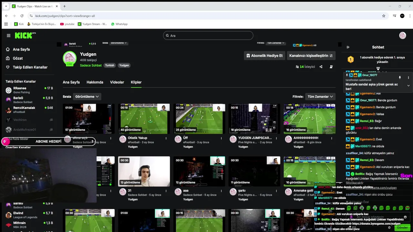Click the leaderboard gift rank badge

(350, 59)
